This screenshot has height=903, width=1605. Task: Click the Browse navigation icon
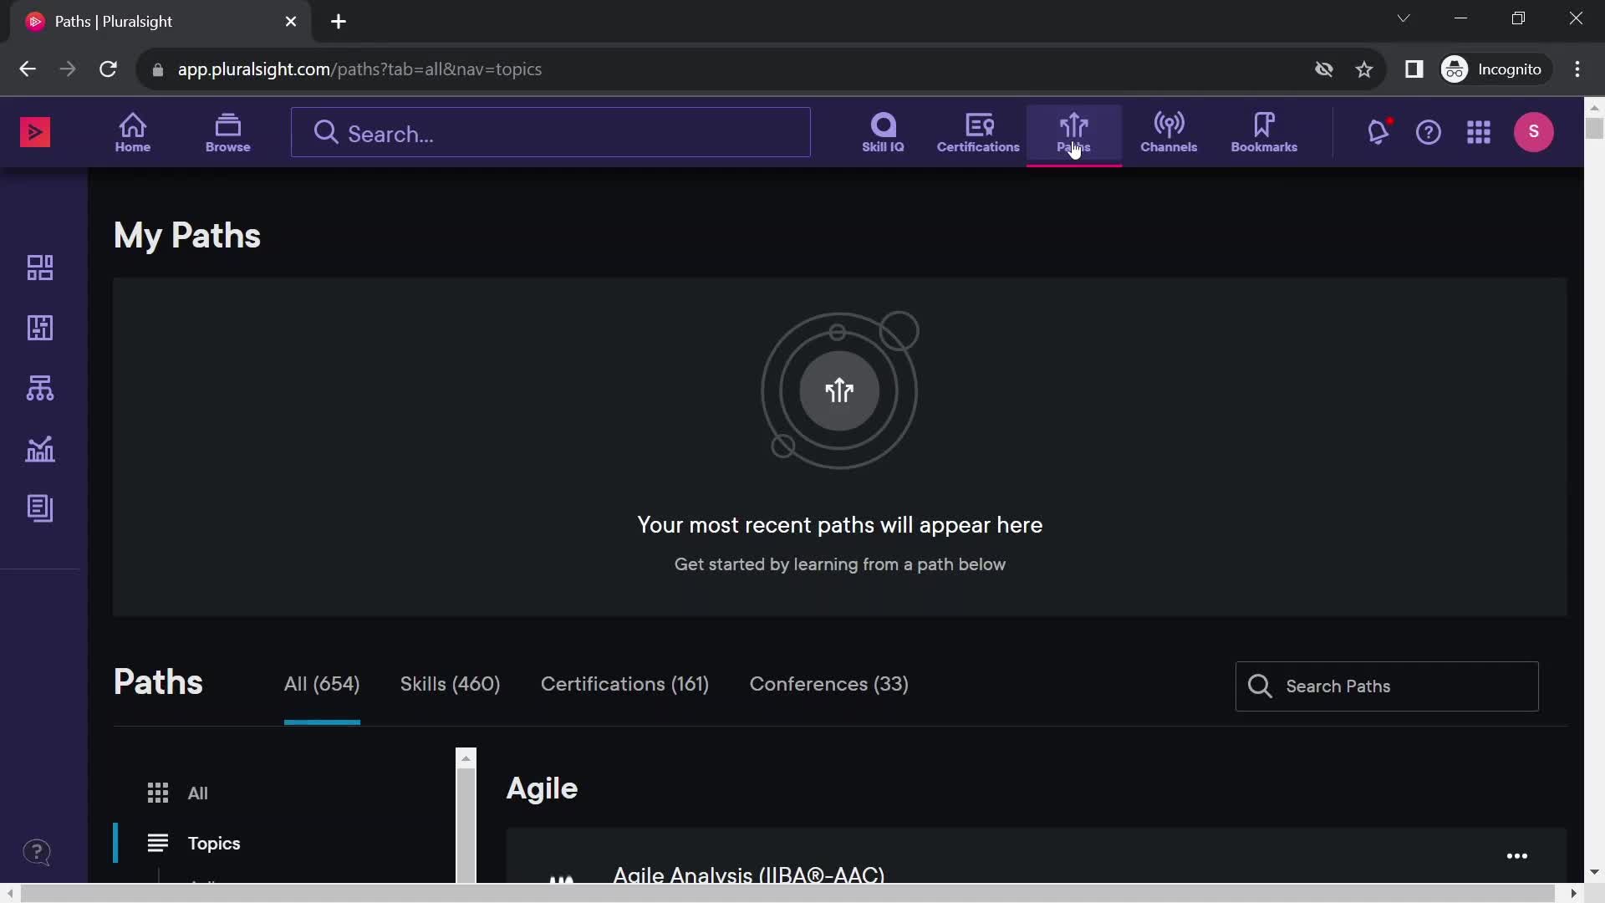[228, 132]
